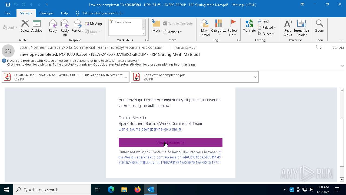
Task: Click the scroll down arrow
Action: pyautogui.click(x=342, y=179)
